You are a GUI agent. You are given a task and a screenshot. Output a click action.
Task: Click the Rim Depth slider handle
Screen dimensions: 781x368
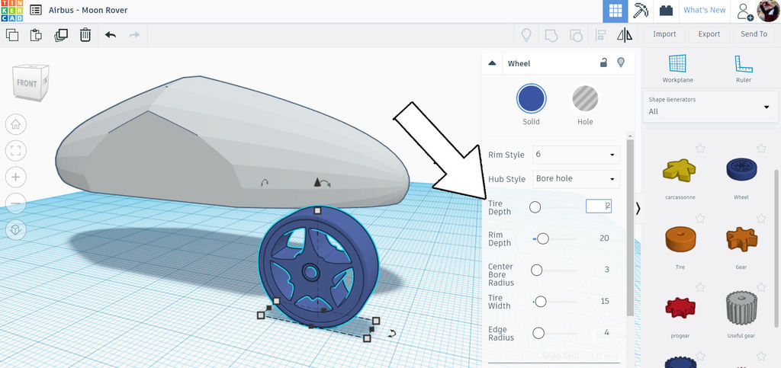543,239
